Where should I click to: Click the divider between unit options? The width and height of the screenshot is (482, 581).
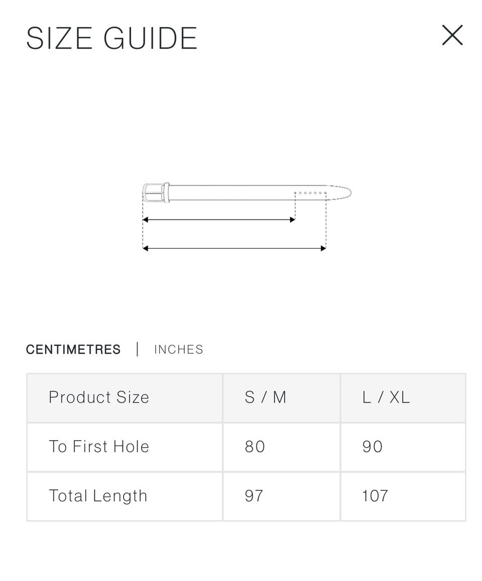(137, 349)
